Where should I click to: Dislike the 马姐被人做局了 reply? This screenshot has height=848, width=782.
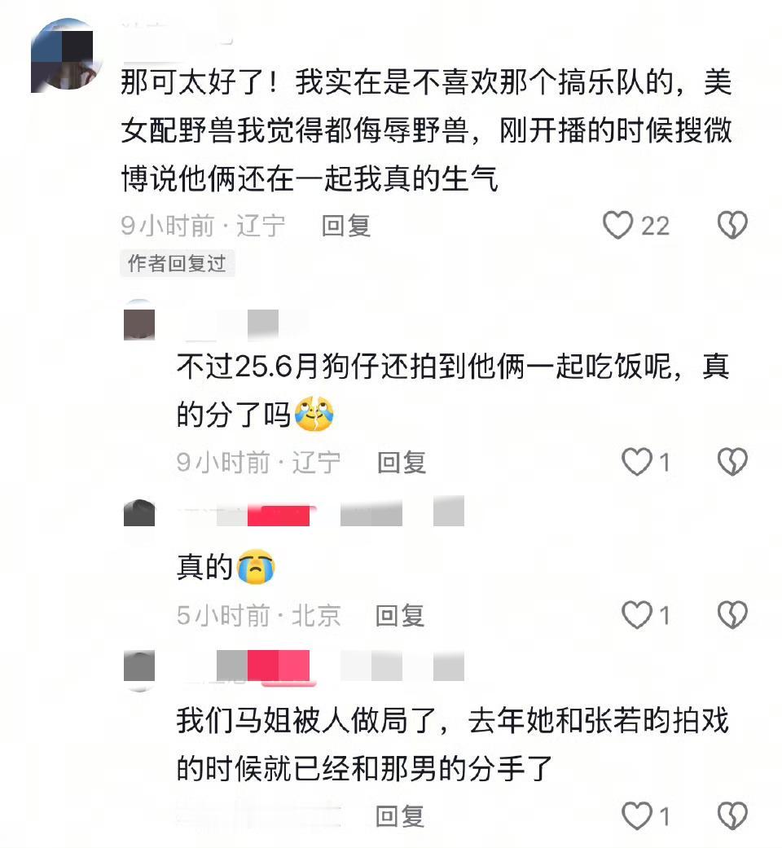click(x=732, y=815)
